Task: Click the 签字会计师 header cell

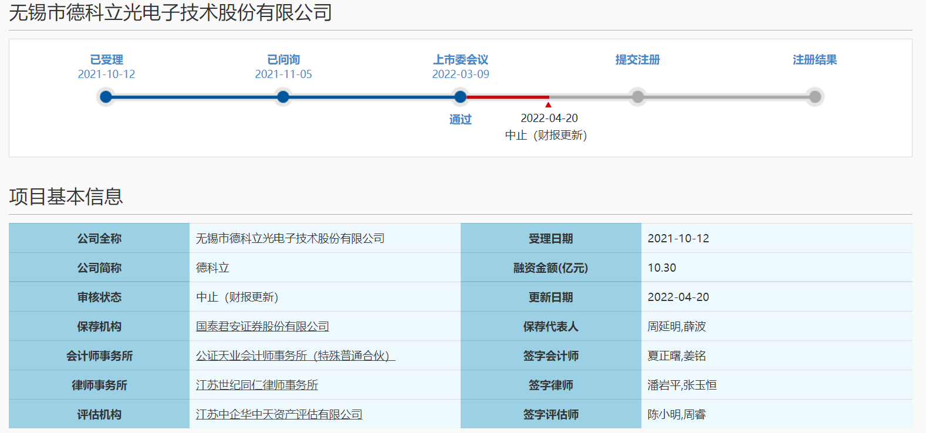Action: (551, 356)
